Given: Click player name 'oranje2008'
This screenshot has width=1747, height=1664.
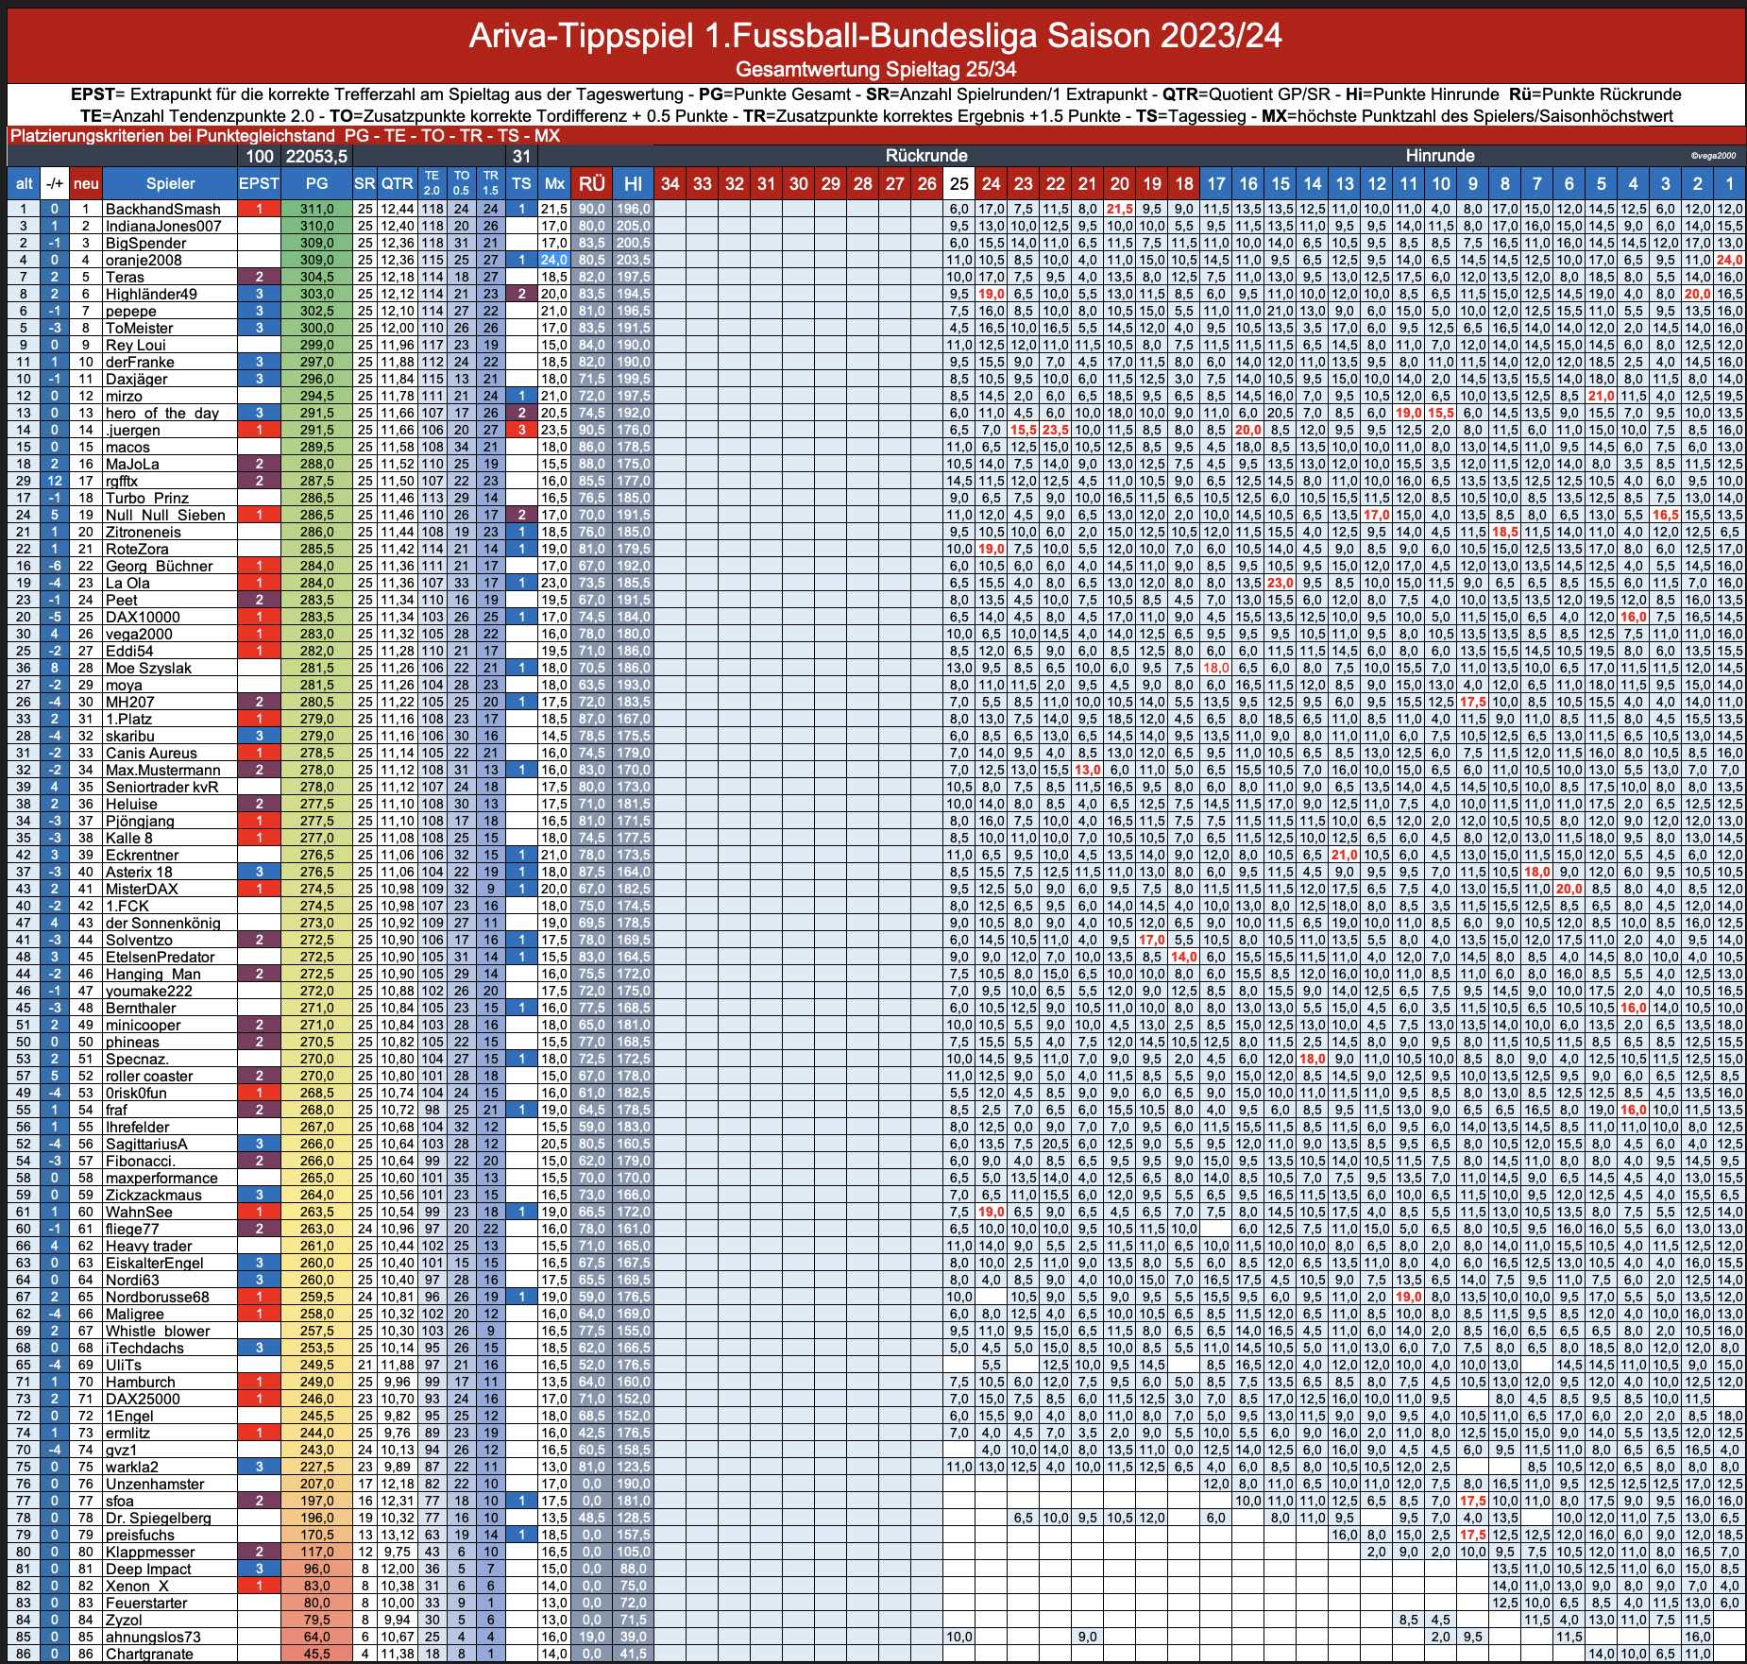Looking at the screenshot, I should click(144, 260).
